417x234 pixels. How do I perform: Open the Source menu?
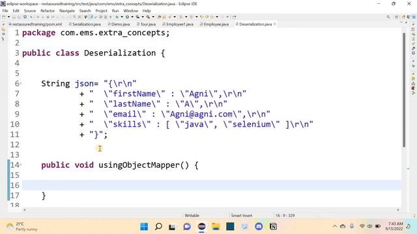point(30,10)
